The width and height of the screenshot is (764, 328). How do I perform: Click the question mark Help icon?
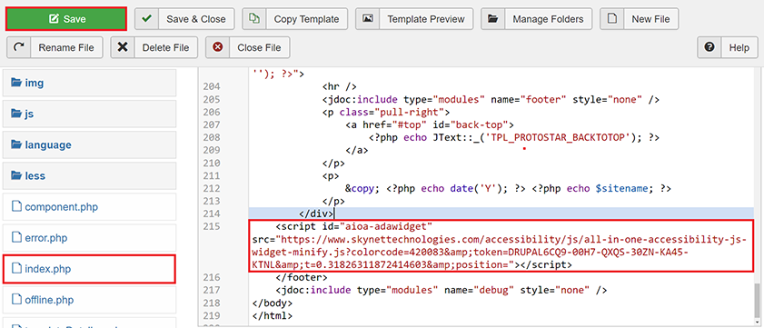tap(709, 47)
